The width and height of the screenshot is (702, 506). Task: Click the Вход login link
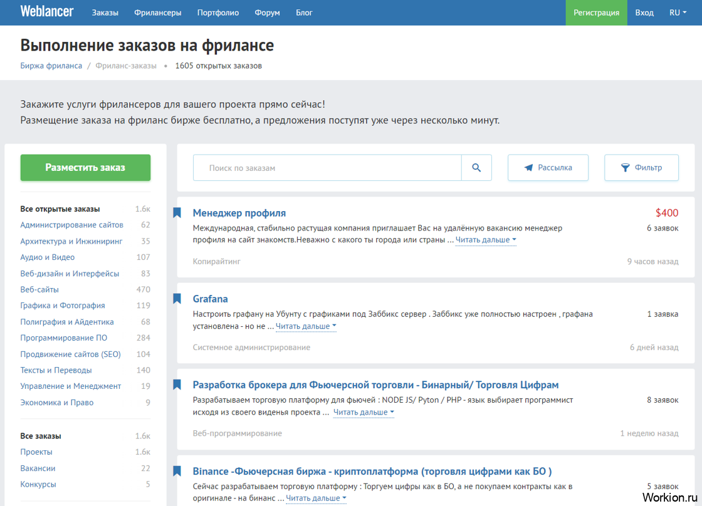[x=644, y=13]
